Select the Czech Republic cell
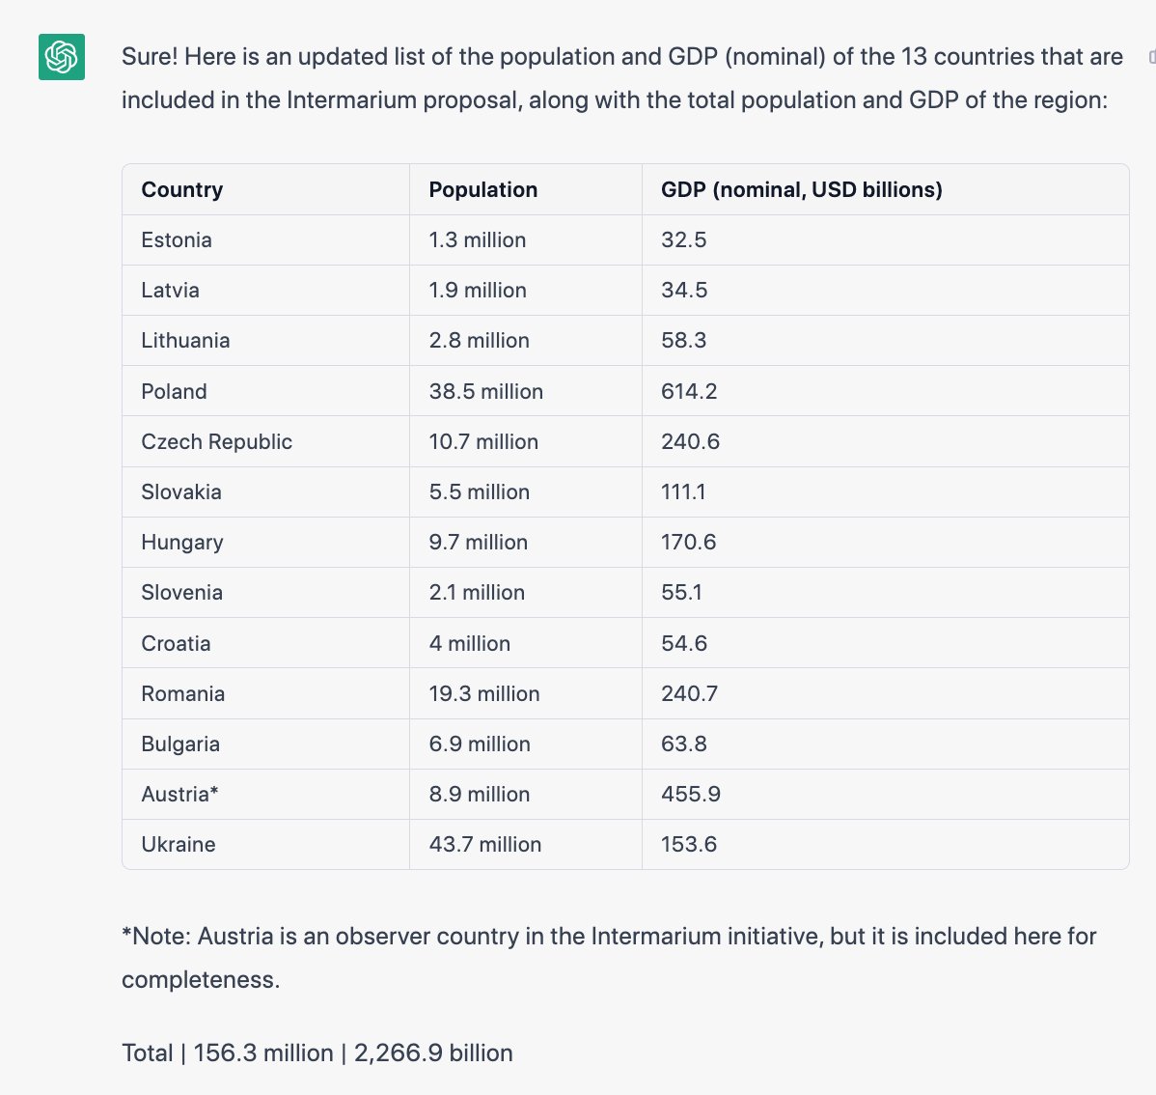The width and height of the screenshot is (1156, 1095). coord(216,442)
